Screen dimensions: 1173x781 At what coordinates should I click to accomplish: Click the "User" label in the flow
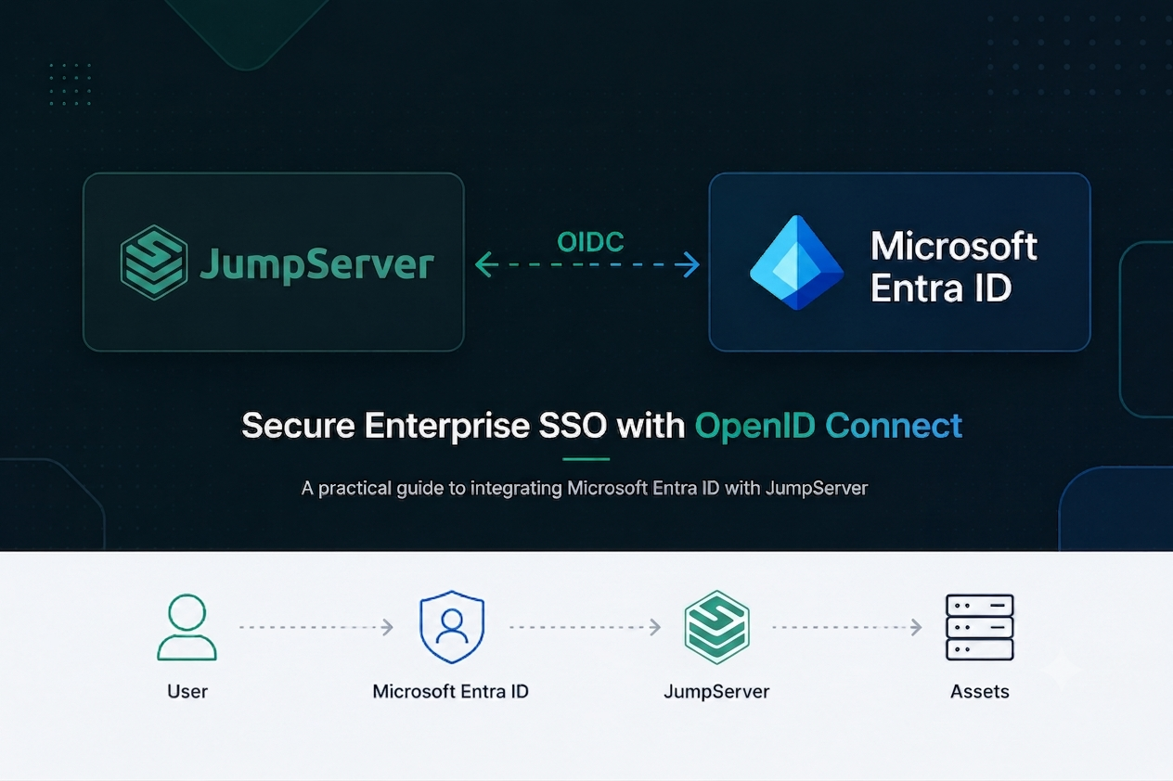(187, 691)
